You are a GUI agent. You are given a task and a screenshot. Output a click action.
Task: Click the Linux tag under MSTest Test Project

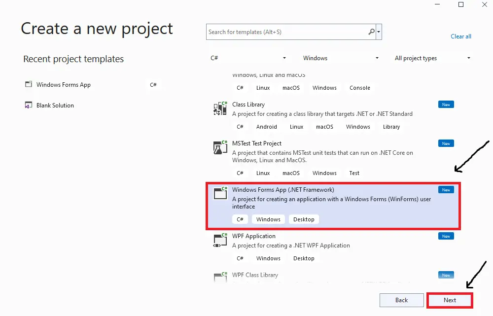(x=263, y=173)
